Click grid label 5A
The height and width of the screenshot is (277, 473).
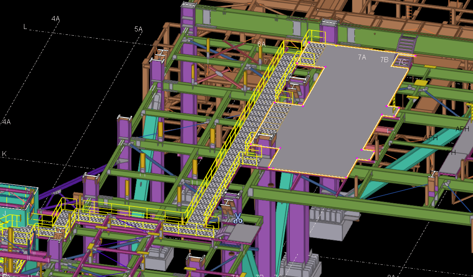click(x=139, y=29)
